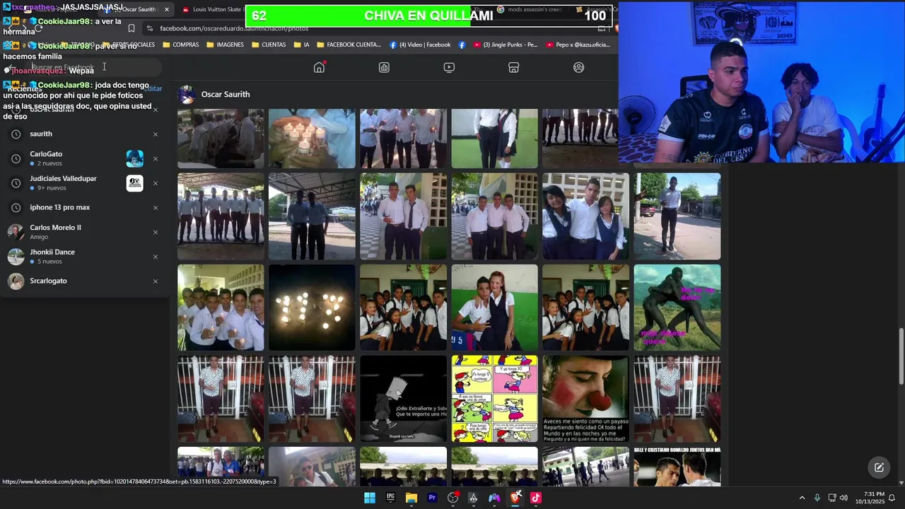Click the microphone tray icon
The image size is (905, 509).
coord(817,498)
